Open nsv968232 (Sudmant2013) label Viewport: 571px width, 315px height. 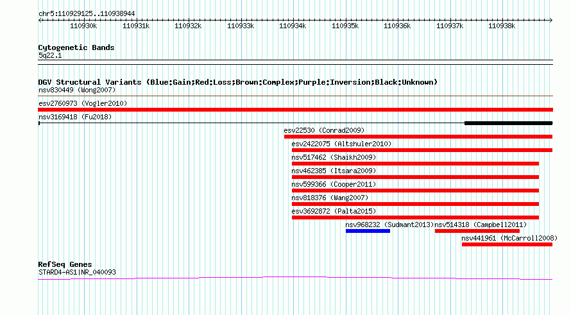pos(389,225)
